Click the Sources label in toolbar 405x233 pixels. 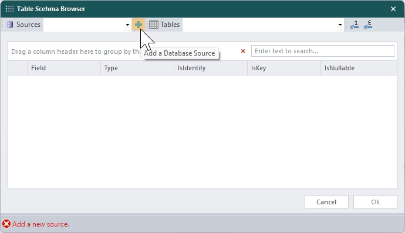(28, 25)
